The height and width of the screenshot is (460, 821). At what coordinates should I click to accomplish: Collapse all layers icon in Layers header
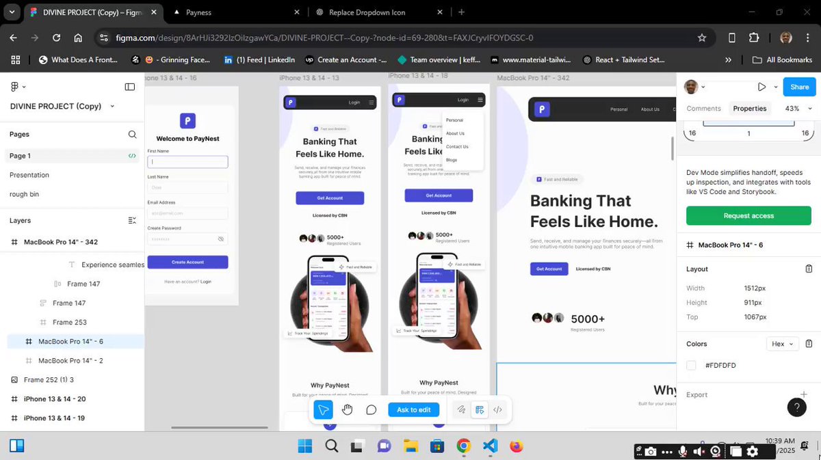132,220
